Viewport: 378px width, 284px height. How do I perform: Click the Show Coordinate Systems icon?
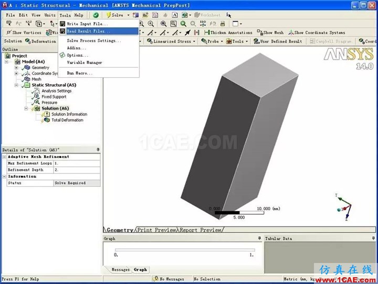coord(291,33)
